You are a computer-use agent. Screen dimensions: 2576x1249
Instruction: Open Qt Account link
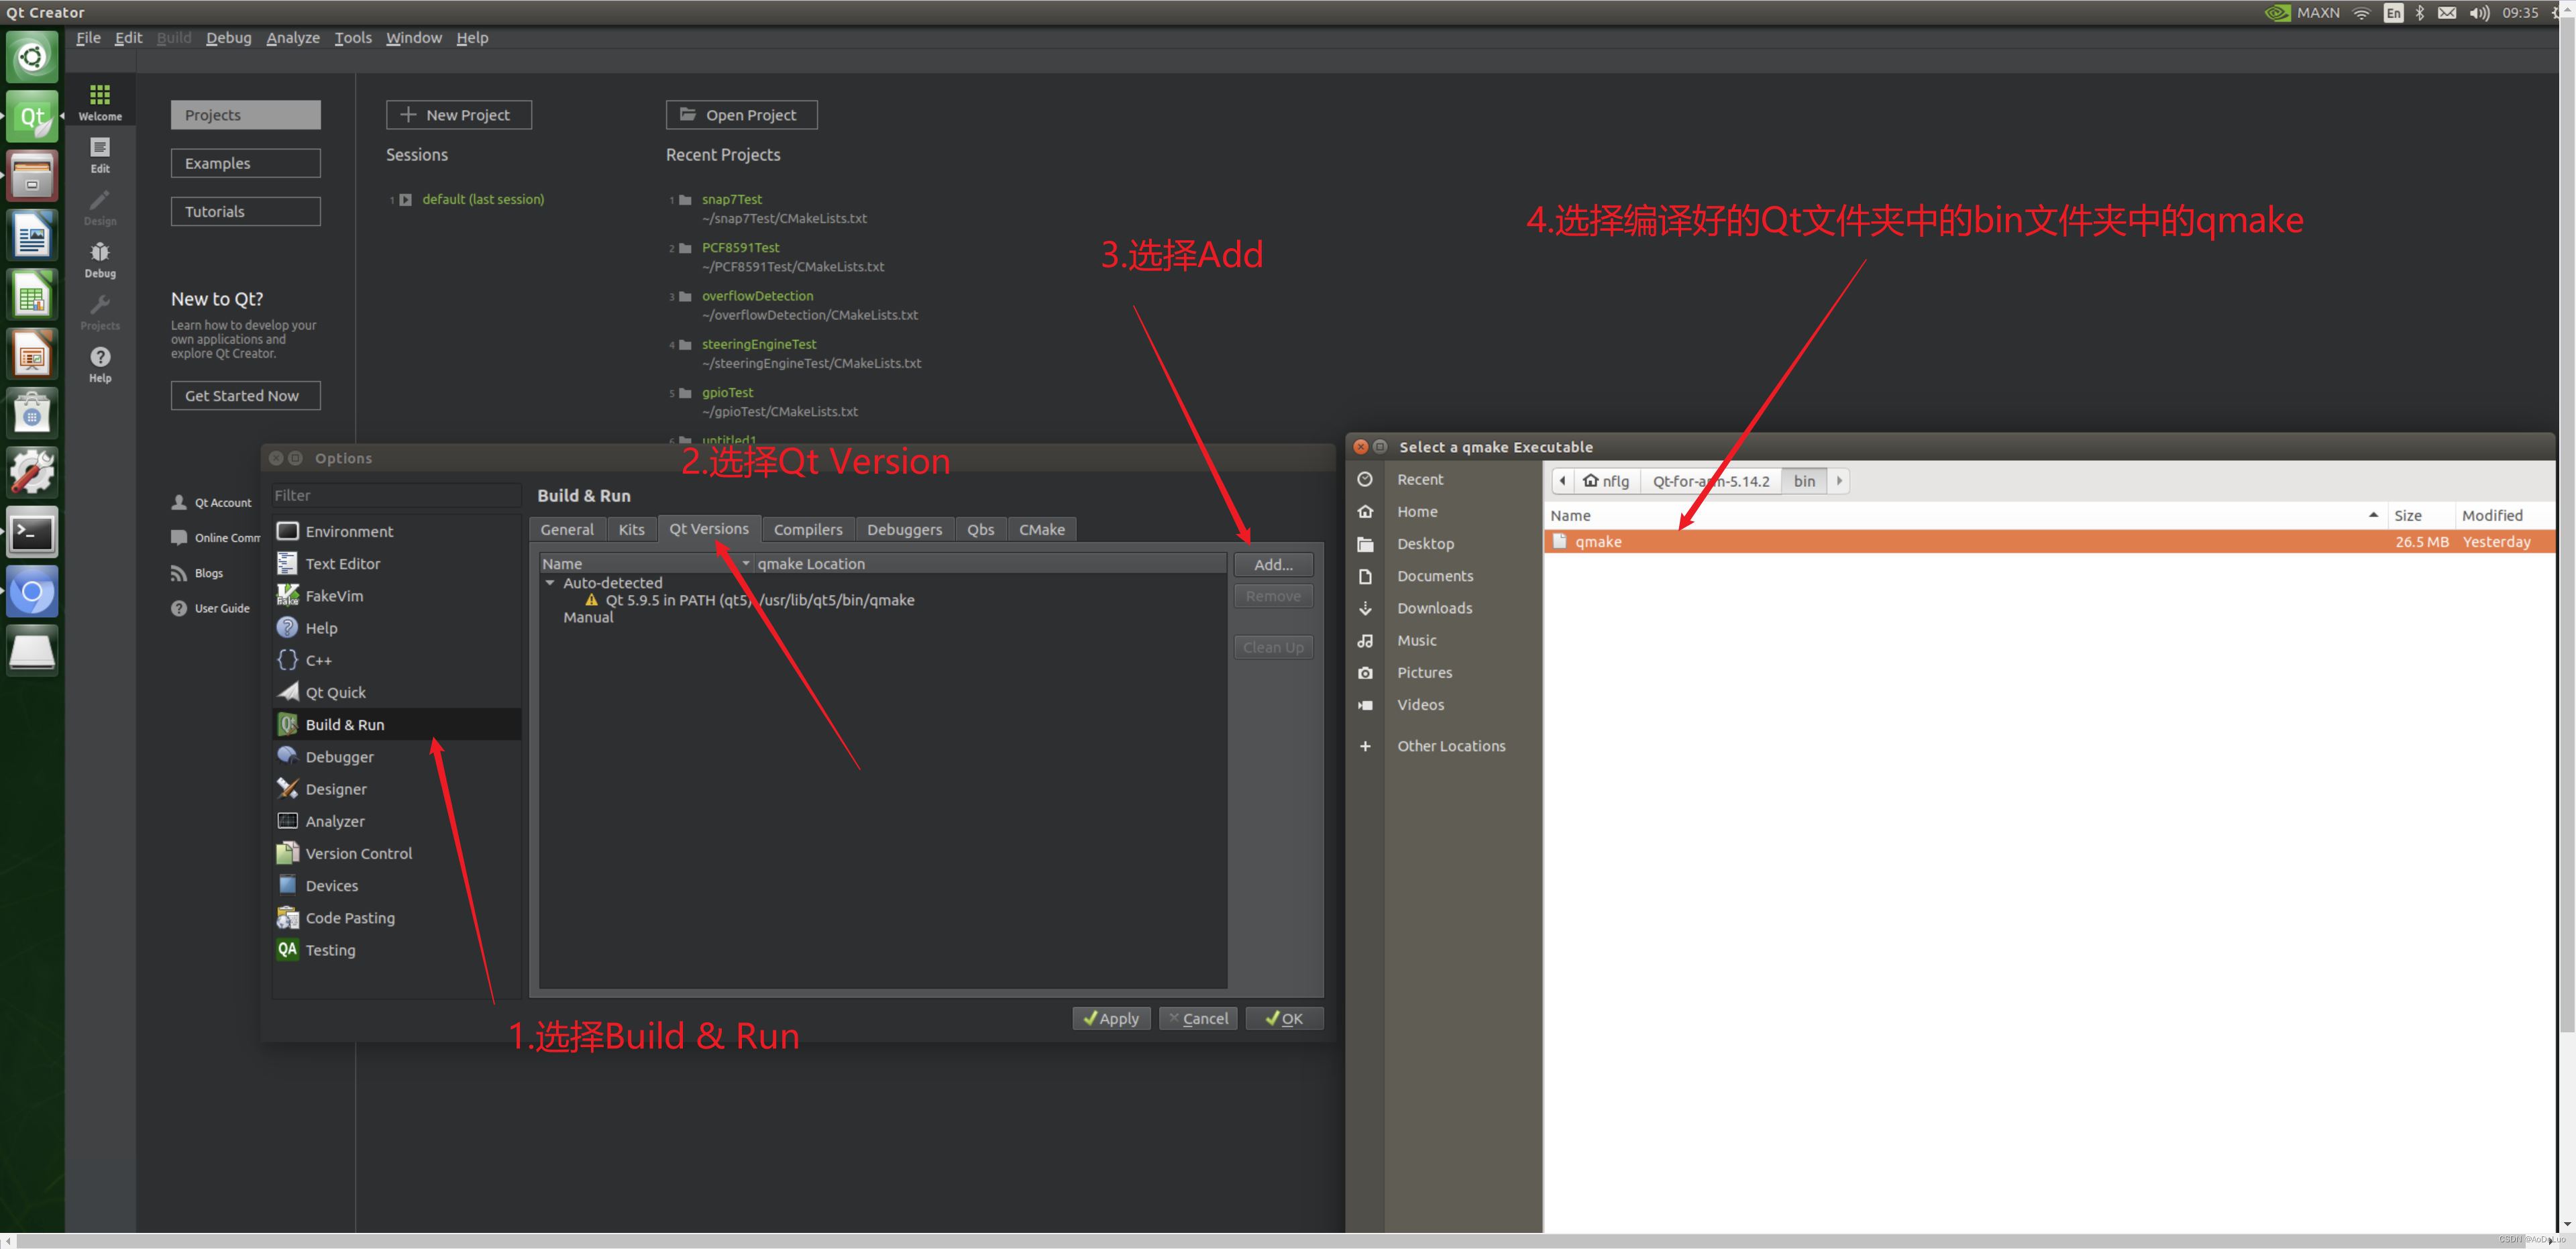(212, 502)
